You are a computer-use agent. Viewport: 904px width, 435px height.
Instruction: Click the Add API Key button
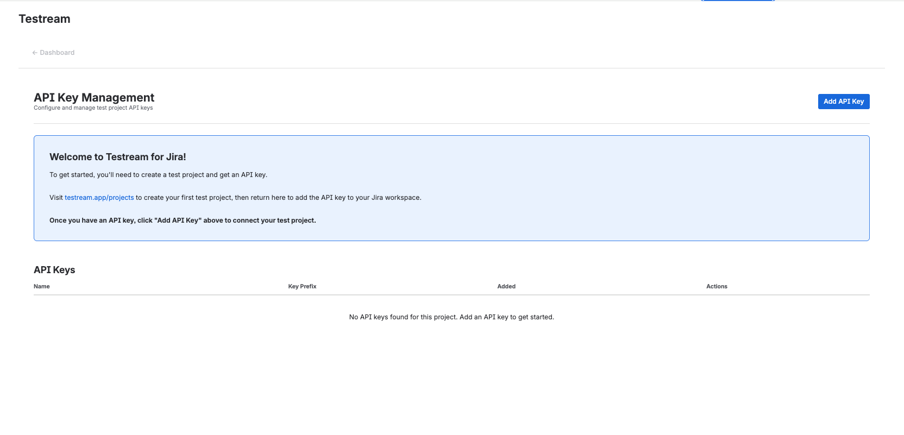coord(844,102)
